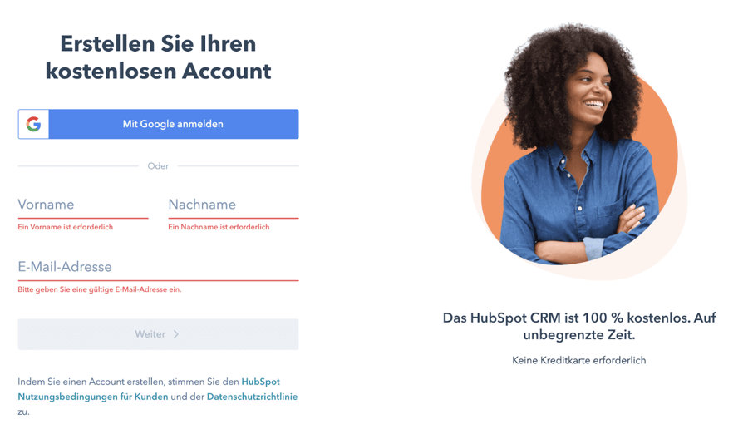The width and height of the screenshot is (748, 444).
Task: Click the Vorname input field
Action: coord(83,205)
